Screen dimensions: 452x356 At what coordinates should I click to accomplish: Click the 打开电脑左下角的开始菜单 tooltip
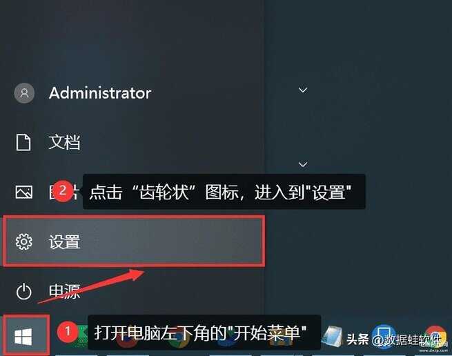point(204,333)
